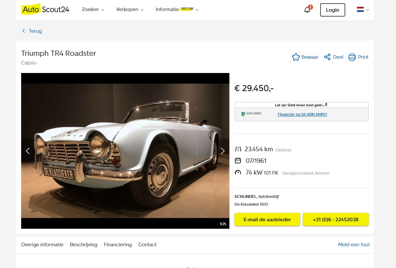396x268 pixels.
Task: Expand the Verkopen dropdown menu
Action: pyautogui.click(x=130, y=10)
